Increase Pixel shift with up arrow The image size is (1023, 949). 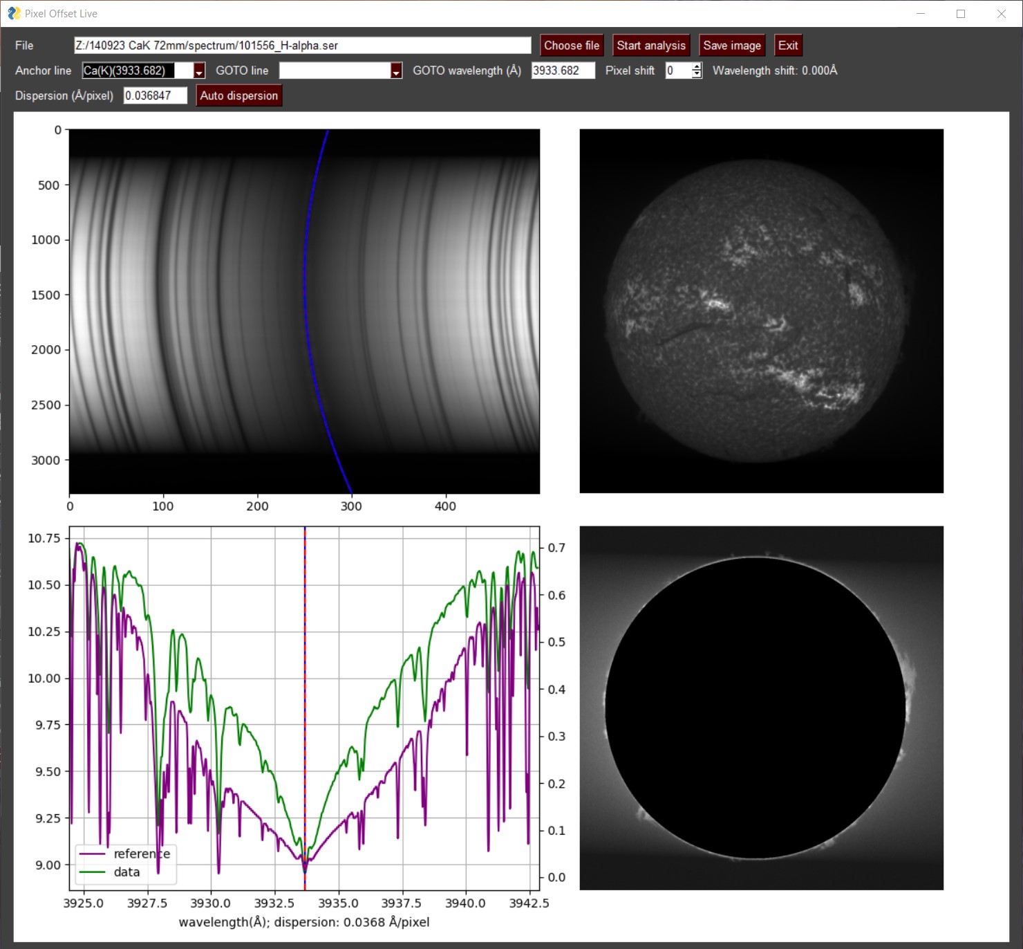[x=697, y=66]
